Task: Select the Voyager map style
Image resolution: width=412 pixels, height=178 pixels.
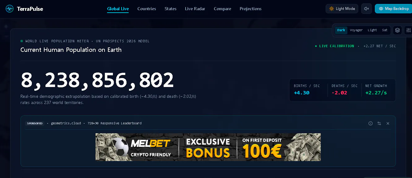Action: point(356,30)
